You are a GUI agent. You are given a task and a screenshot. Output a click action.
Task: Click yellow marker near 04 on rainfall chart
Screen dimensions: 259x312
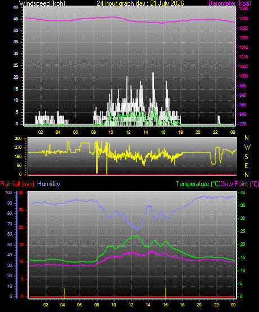65,293
